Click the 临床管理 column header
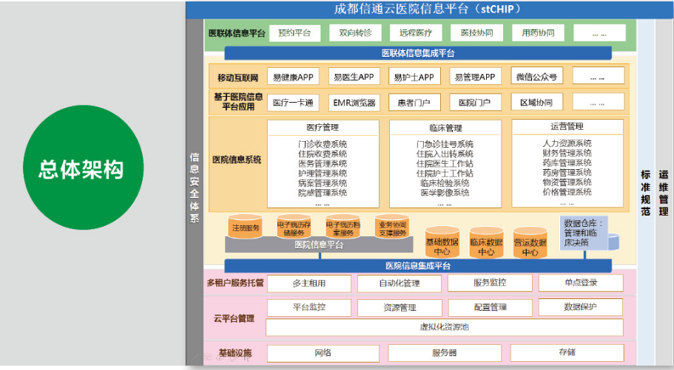Screen dimensions: 674x370 445,128
